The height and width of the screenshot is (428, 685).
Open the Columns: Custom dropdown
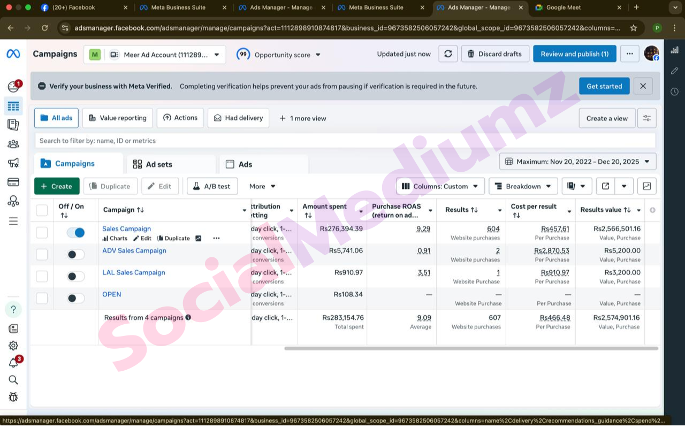(440, 186)
